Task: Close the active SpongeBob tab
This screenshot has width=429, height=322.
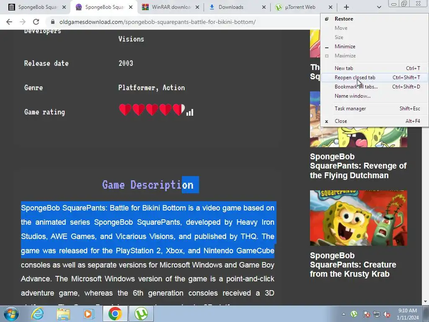Action: tap(131, 8)
